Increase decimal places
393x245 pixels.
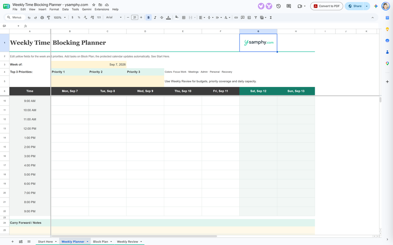click(92, 18)
